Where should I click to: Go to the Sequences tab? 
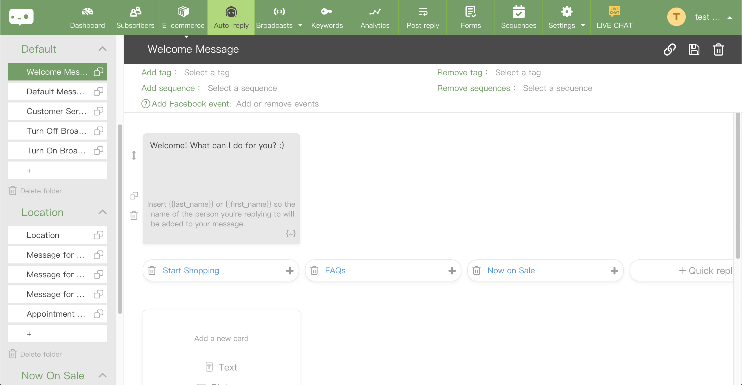518,17
